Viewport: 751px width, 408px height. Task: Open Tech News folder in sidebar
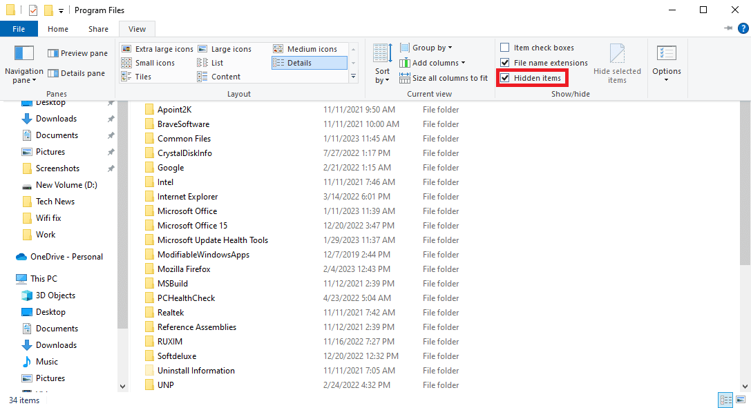pyautogui.click(x=55, y=202)
